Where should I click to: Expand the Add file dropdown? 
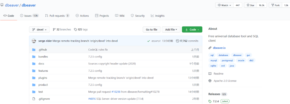click(x=171, y=30)
